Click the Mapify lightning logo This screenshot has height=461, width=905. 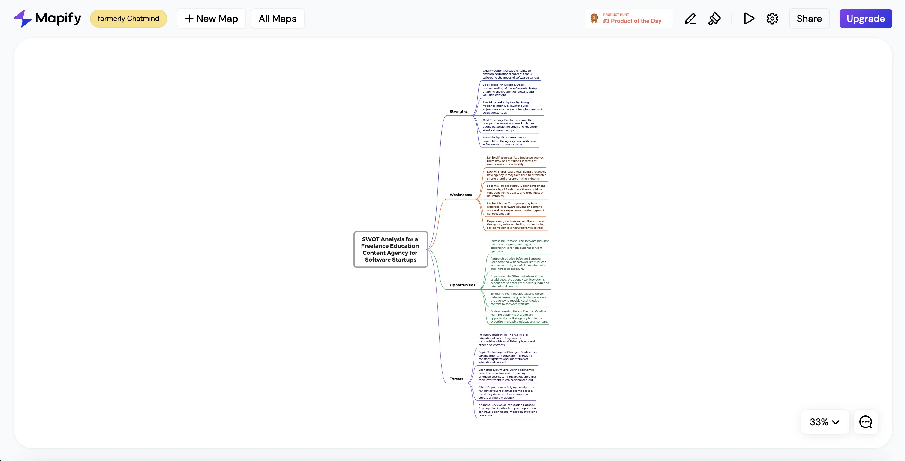point(23,19)
